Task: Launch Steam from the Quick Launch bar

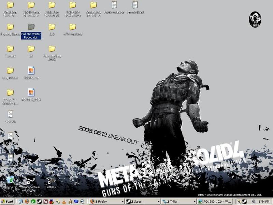Action: click(40, 202)
